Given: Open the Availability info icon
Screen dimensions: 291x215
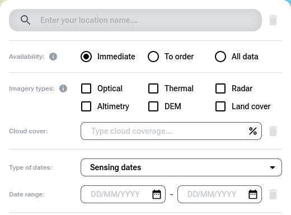Looking at the screenshot, I should click(53, 57).
